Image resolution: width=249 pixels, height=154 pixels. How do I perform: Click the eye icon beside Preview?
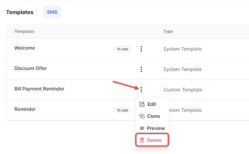(142, 128)
